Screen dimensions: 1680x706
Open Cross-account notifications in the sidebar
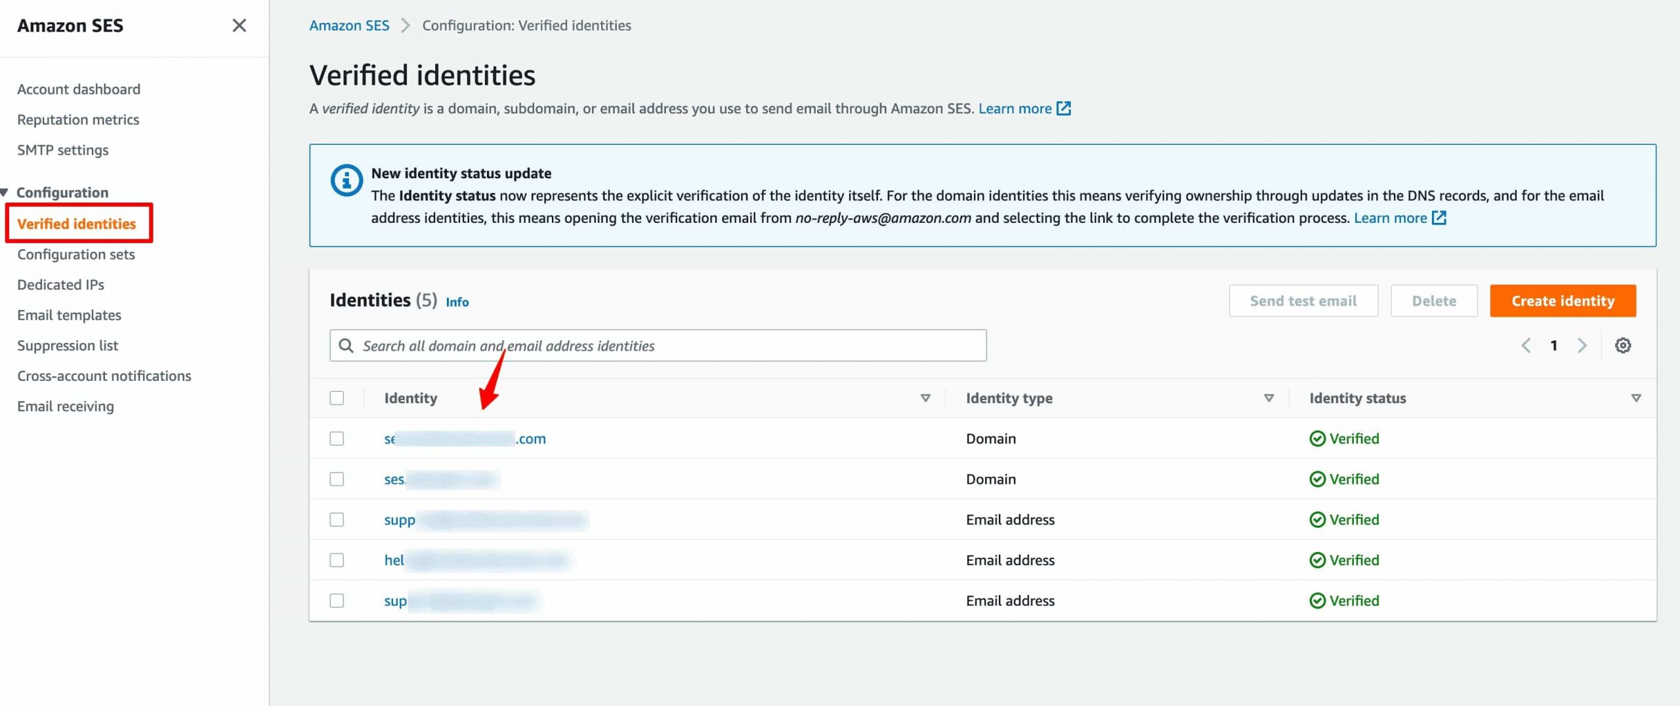pyautogui.click(x=104, y=376)
